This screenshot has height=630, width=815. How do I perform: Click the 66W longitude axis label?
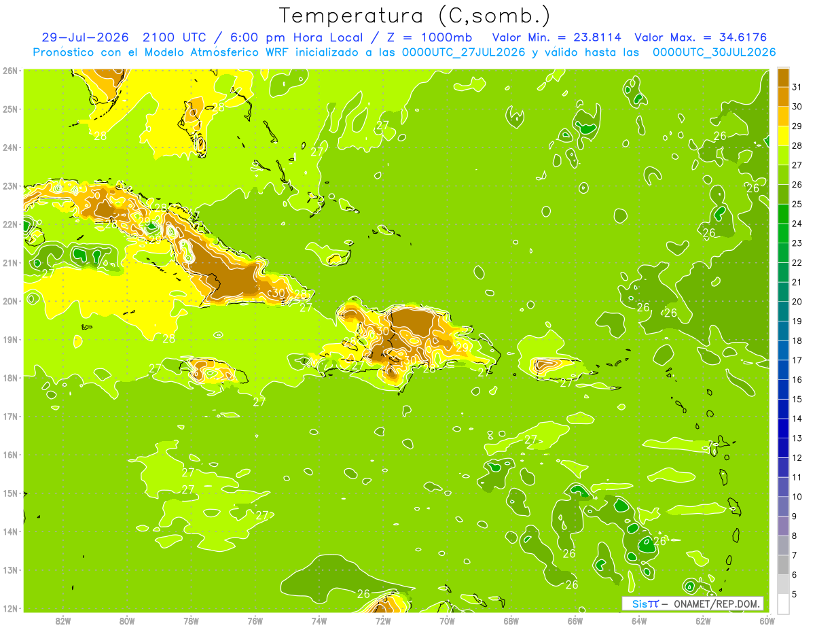(575, 620)
